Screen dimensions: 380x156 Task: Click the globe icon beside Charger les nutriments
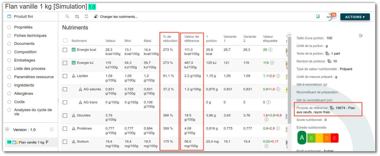tap(96, 17)
